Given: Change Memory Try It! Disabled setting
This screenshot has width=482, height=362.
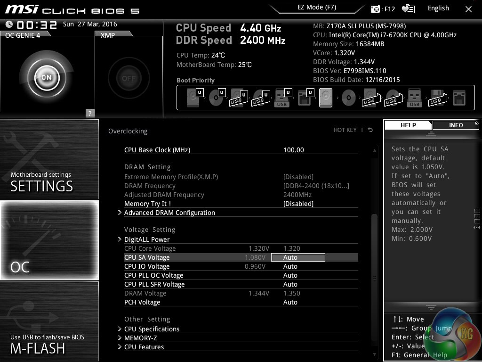Looking at the screenshot, I should pyautogui.click(x=298, y=204).
